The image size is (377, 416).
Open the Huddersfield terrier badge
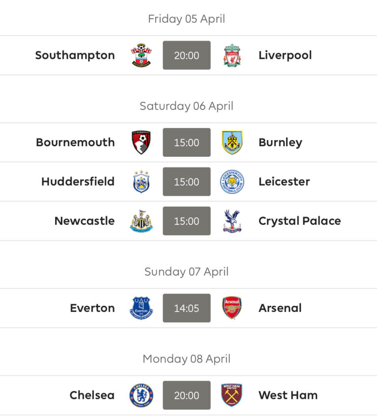141,182
